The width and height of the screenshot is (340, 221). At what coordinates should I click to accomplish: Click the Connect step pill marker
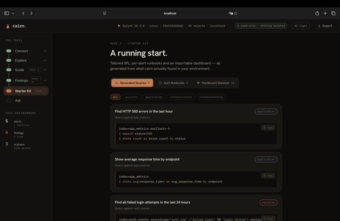point(9,51)
